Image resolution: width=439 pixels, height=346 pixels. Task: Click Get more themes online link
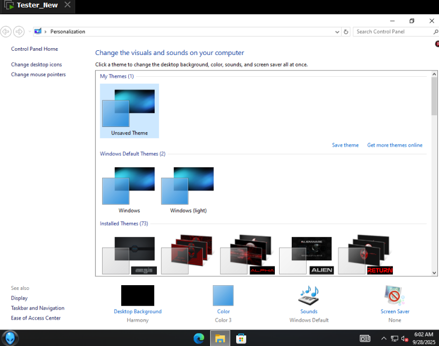(x=395, y=145)
